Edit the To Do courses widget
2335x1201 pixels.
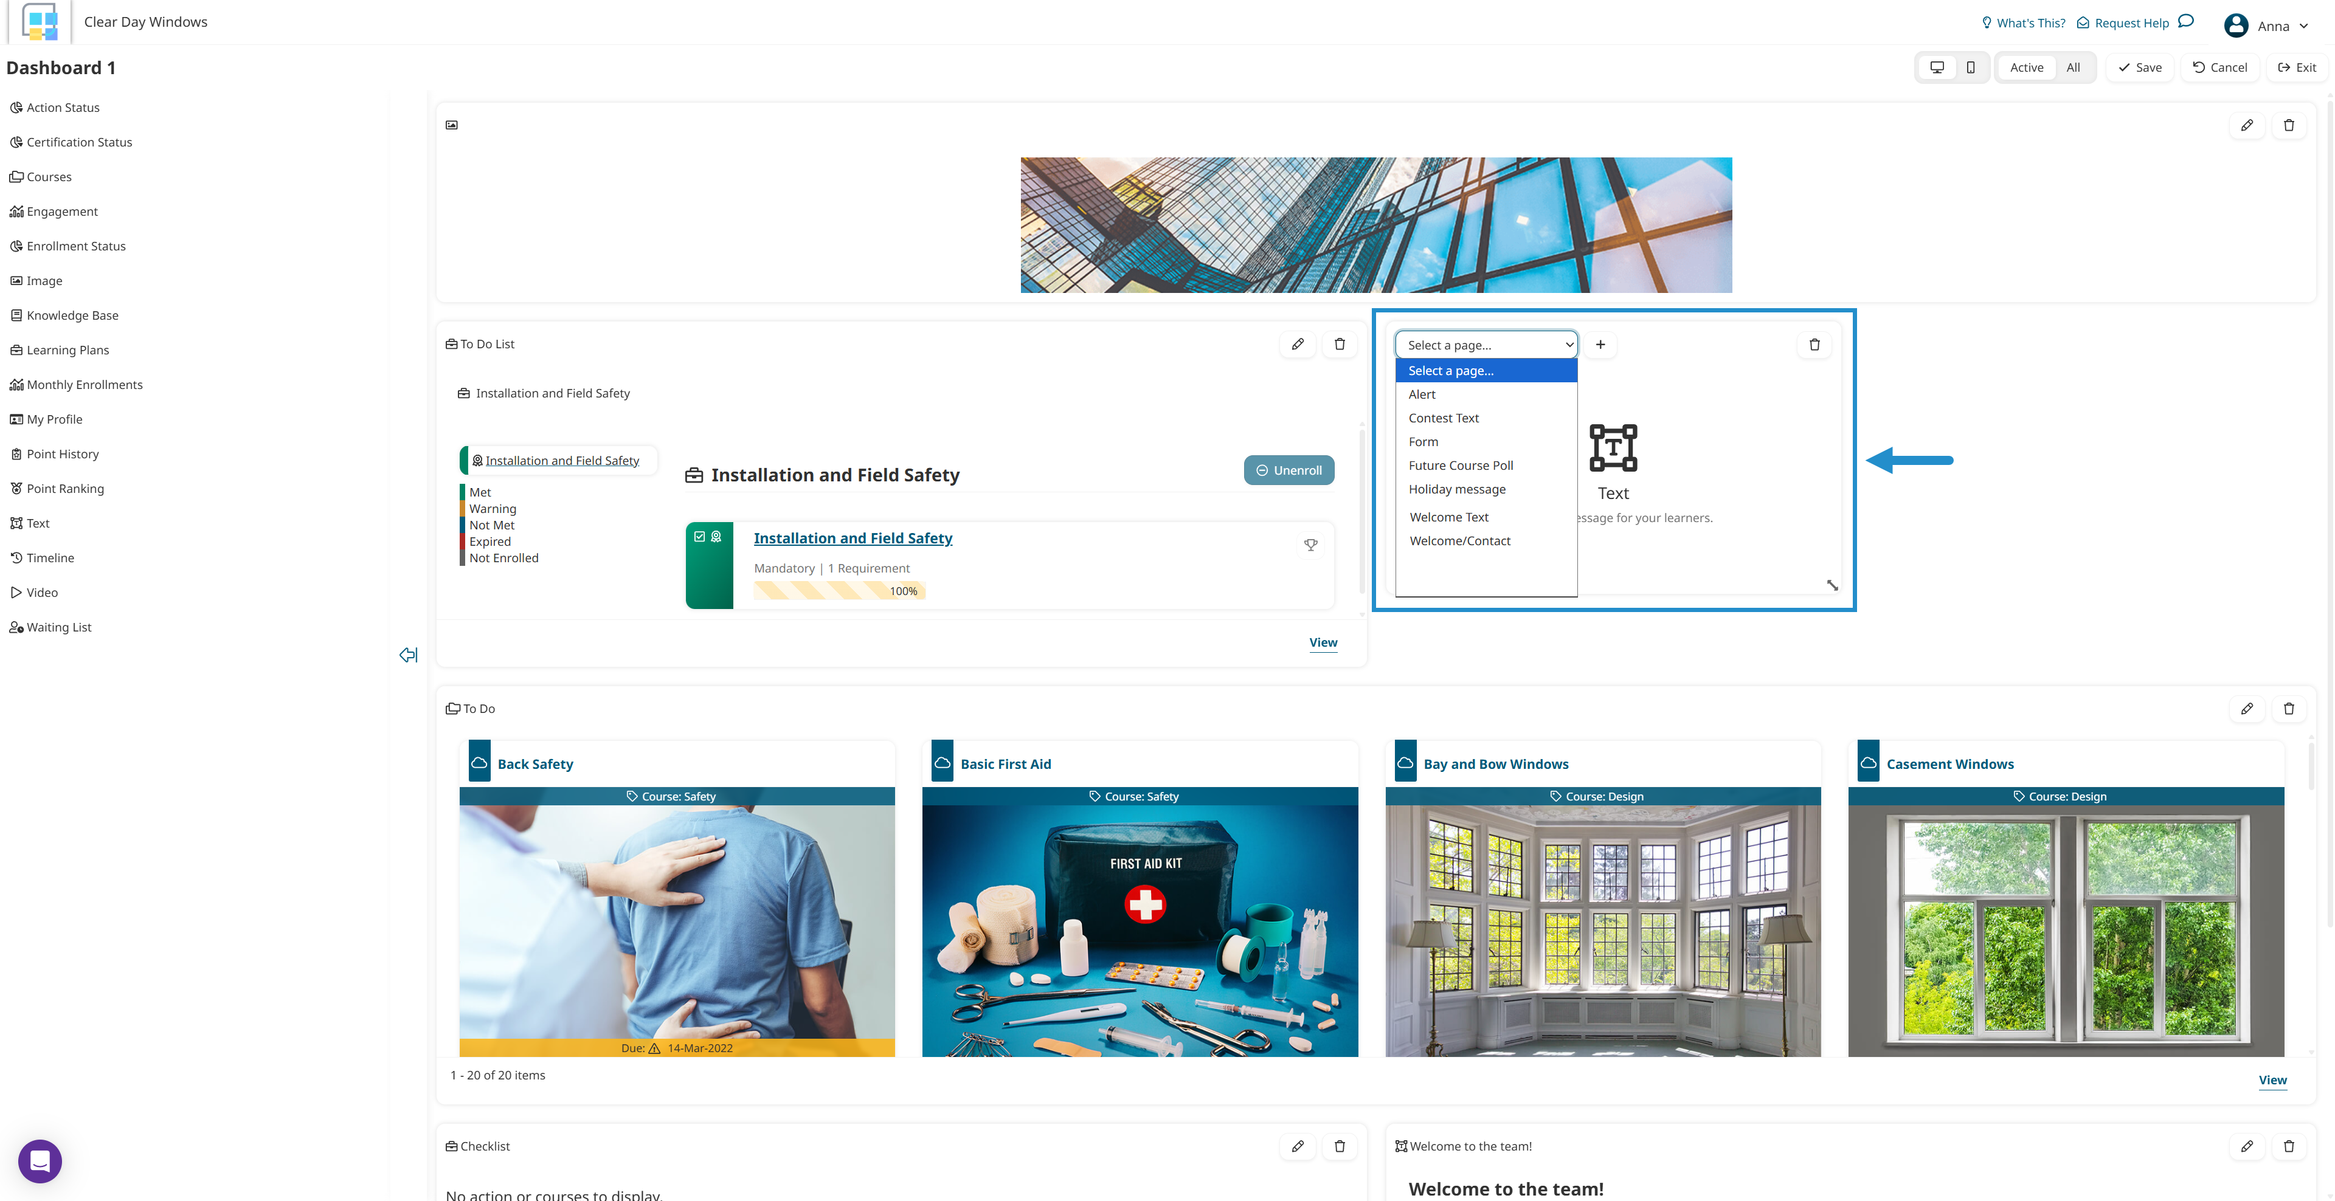click(x=2246, y=708)
